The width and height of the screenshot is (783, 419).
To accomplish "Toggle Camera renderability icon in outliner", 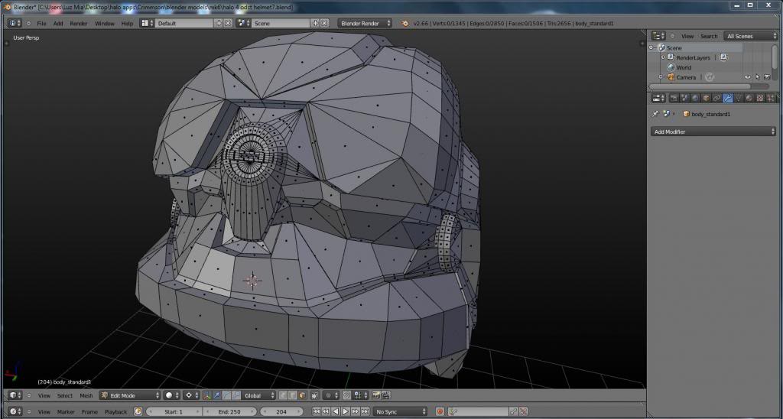I will [766, 77].
